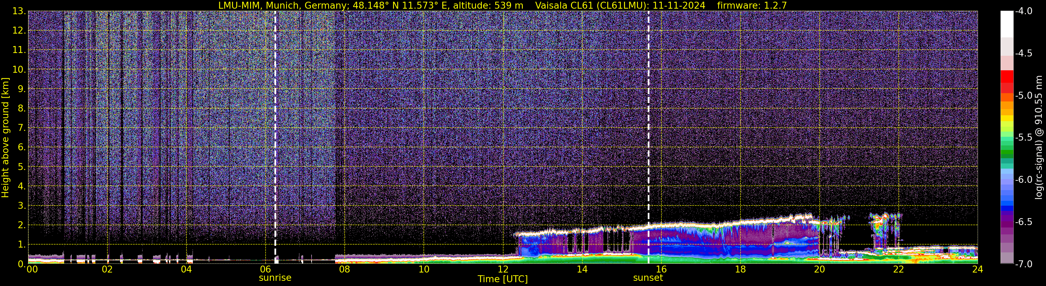Select the "sunset" label below the axis
This screenshot has width=1046, height=286.
coord(648,278)
